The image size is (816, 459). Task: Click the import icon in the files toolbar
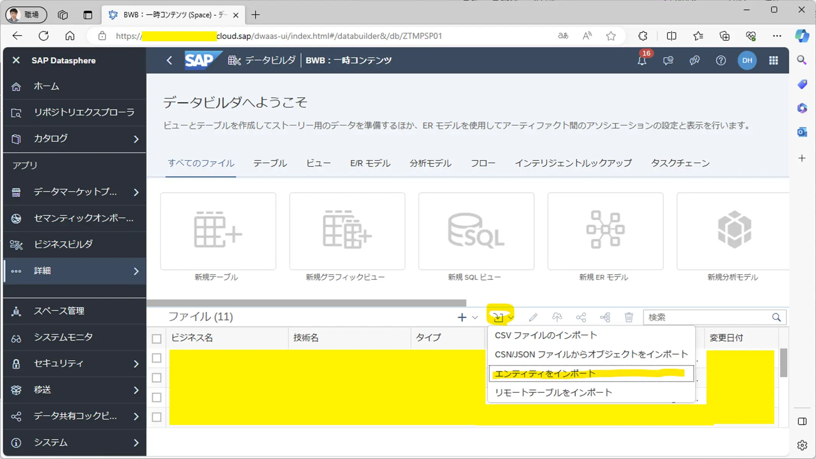tap(498, 317)
